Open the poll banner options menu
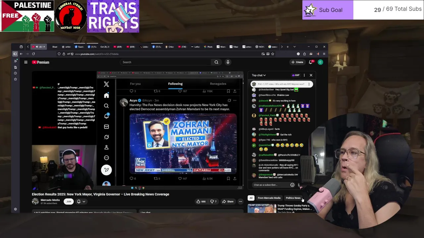The height and width of the screenshot is (238, 424). pos(309,84)
